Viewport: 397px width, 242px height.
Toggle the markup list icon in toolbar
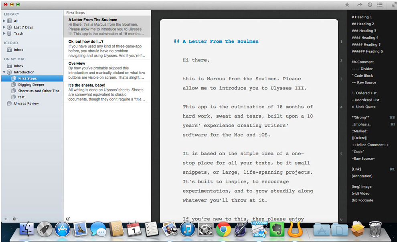pyautogui.click(x=380, y=4)
